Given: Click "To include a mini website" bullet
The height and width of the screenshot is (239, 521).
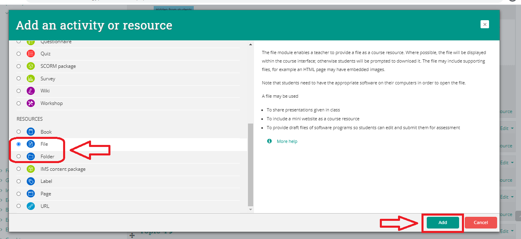Looking at the screenshot, I should [313, 119].
